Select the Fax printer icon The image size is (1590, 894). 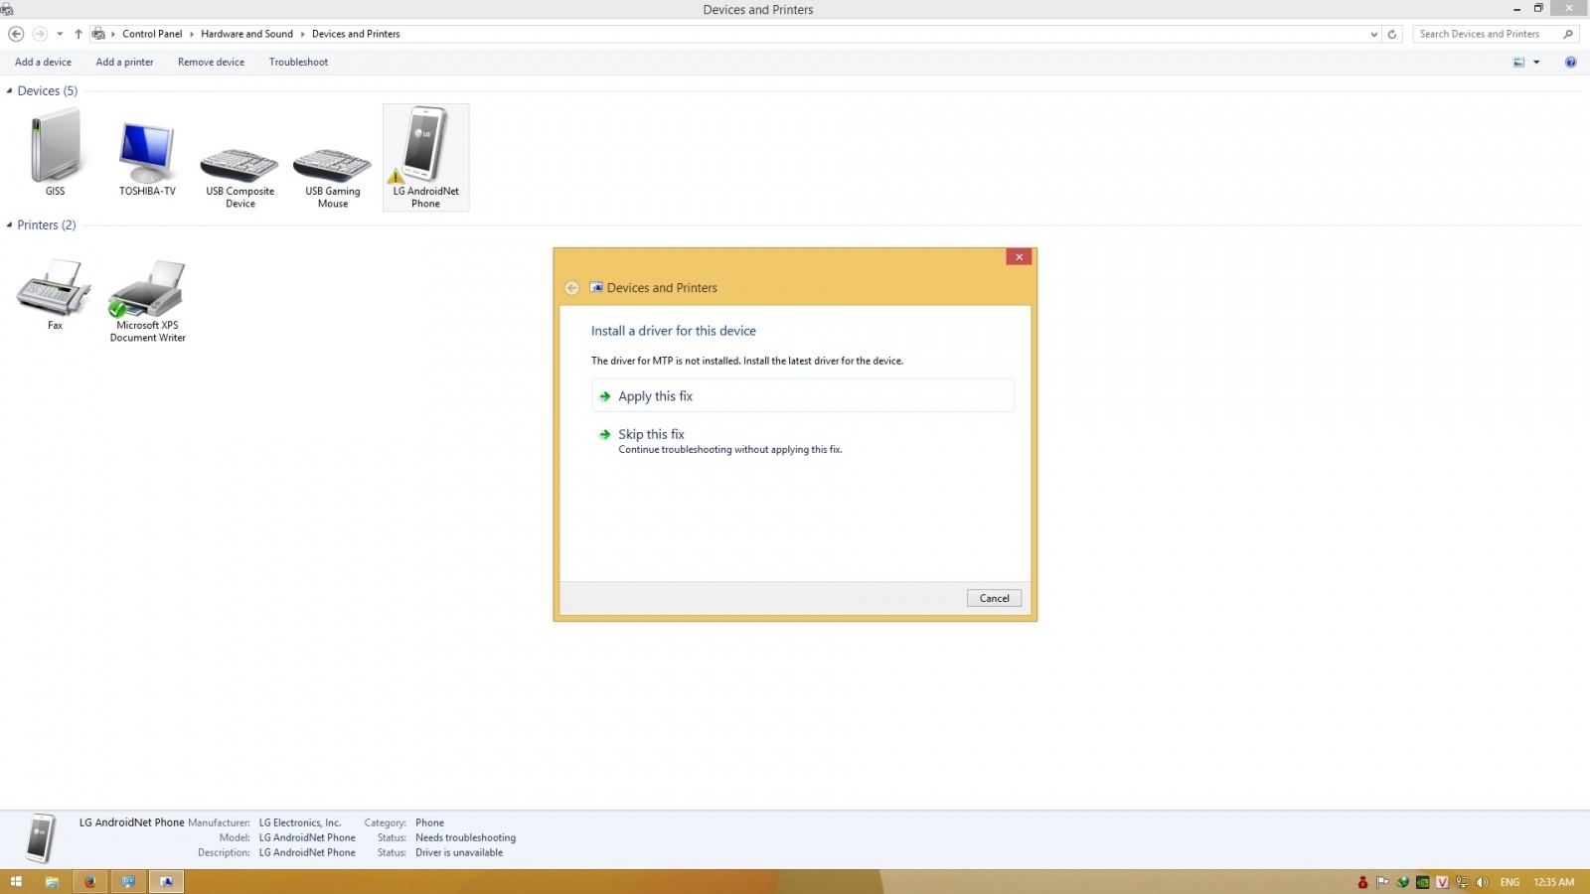55,288
